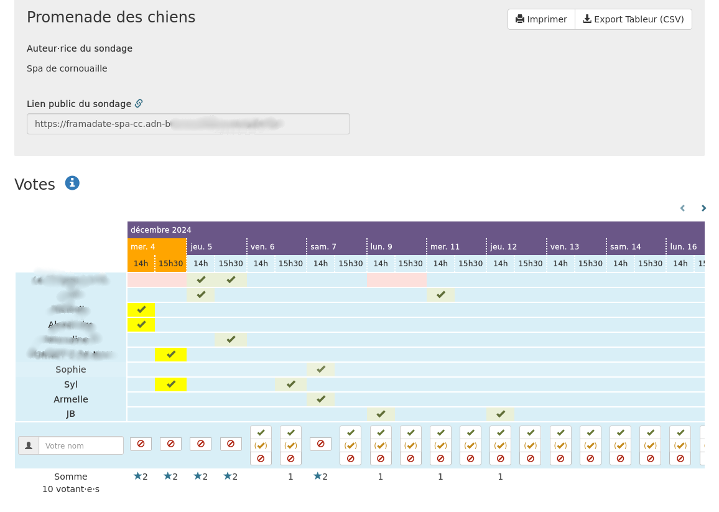
Task: Click the user icon beside the name field
Action: coord(29,445)
